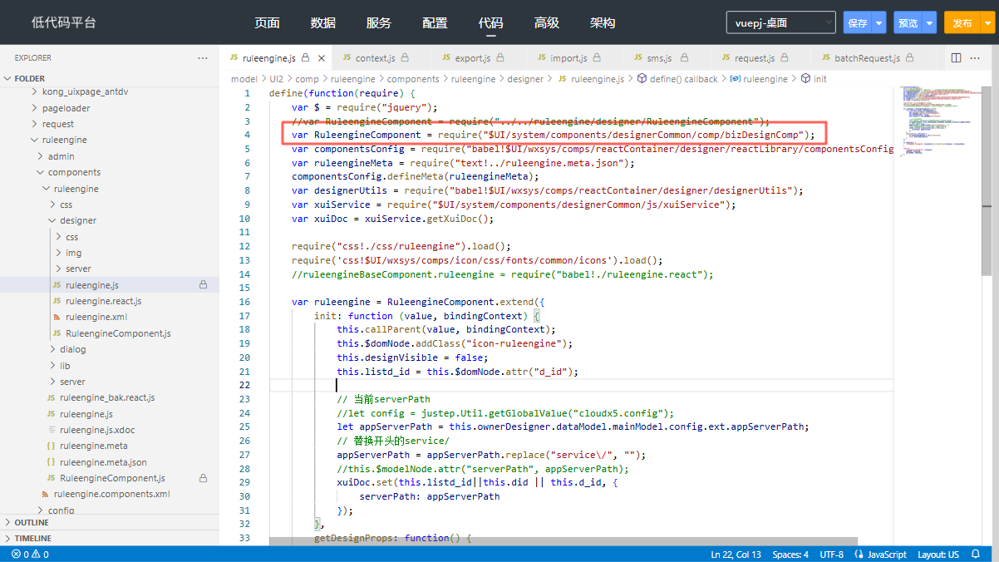Open the Explorer panel more actions ellipsis

click(x=203, y=58)
